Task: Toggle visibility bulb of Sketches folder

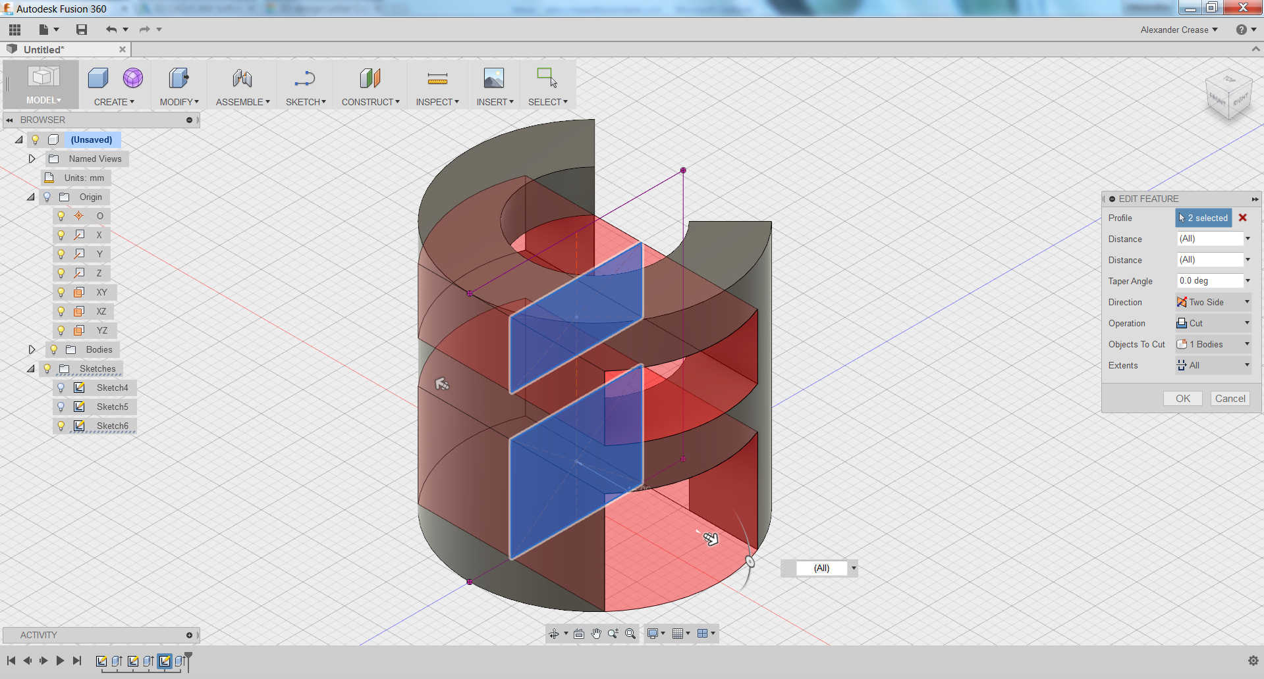Action: point(47,368)
